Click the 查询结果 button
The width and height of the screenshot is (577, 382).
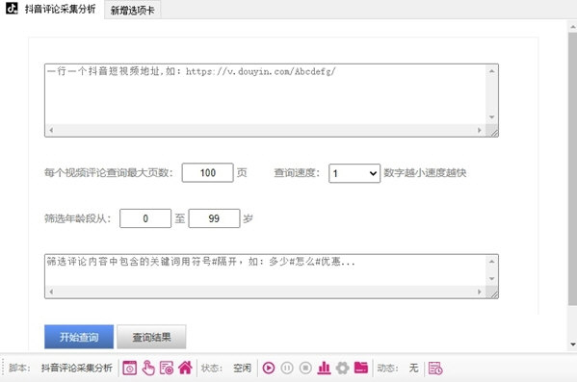pyautogui.click(x=151, y=337)
